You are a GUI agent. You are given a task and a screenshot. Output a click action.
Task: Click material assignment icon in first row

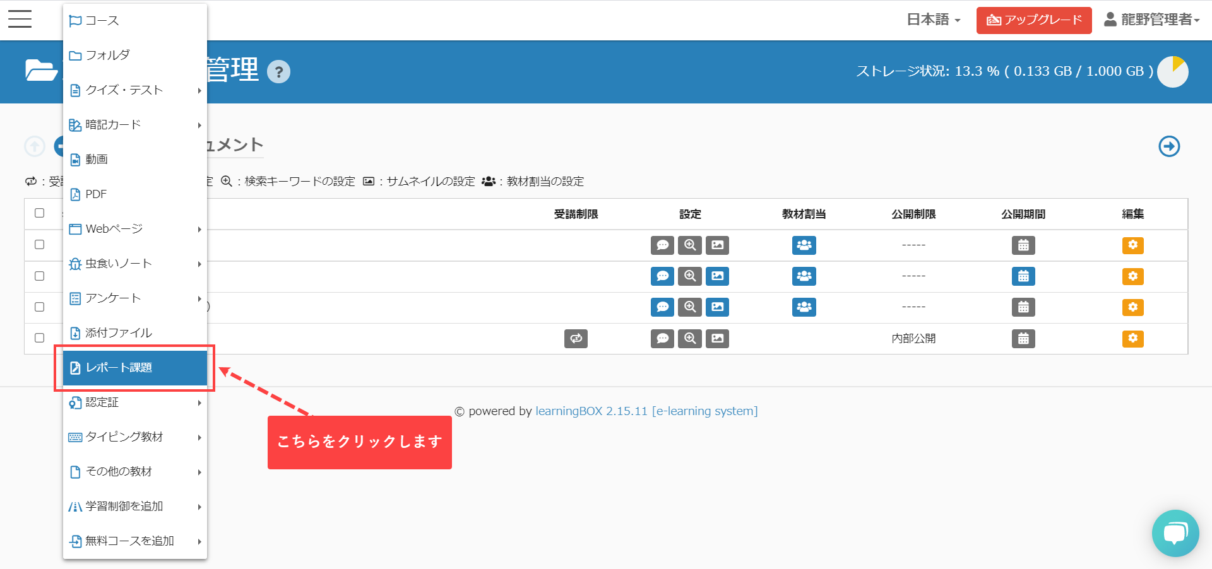tap(804, 245)
